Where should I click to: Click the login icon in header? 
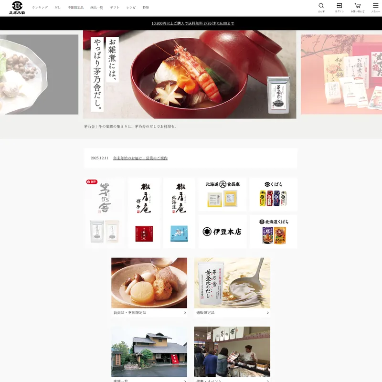click(339, 6)
